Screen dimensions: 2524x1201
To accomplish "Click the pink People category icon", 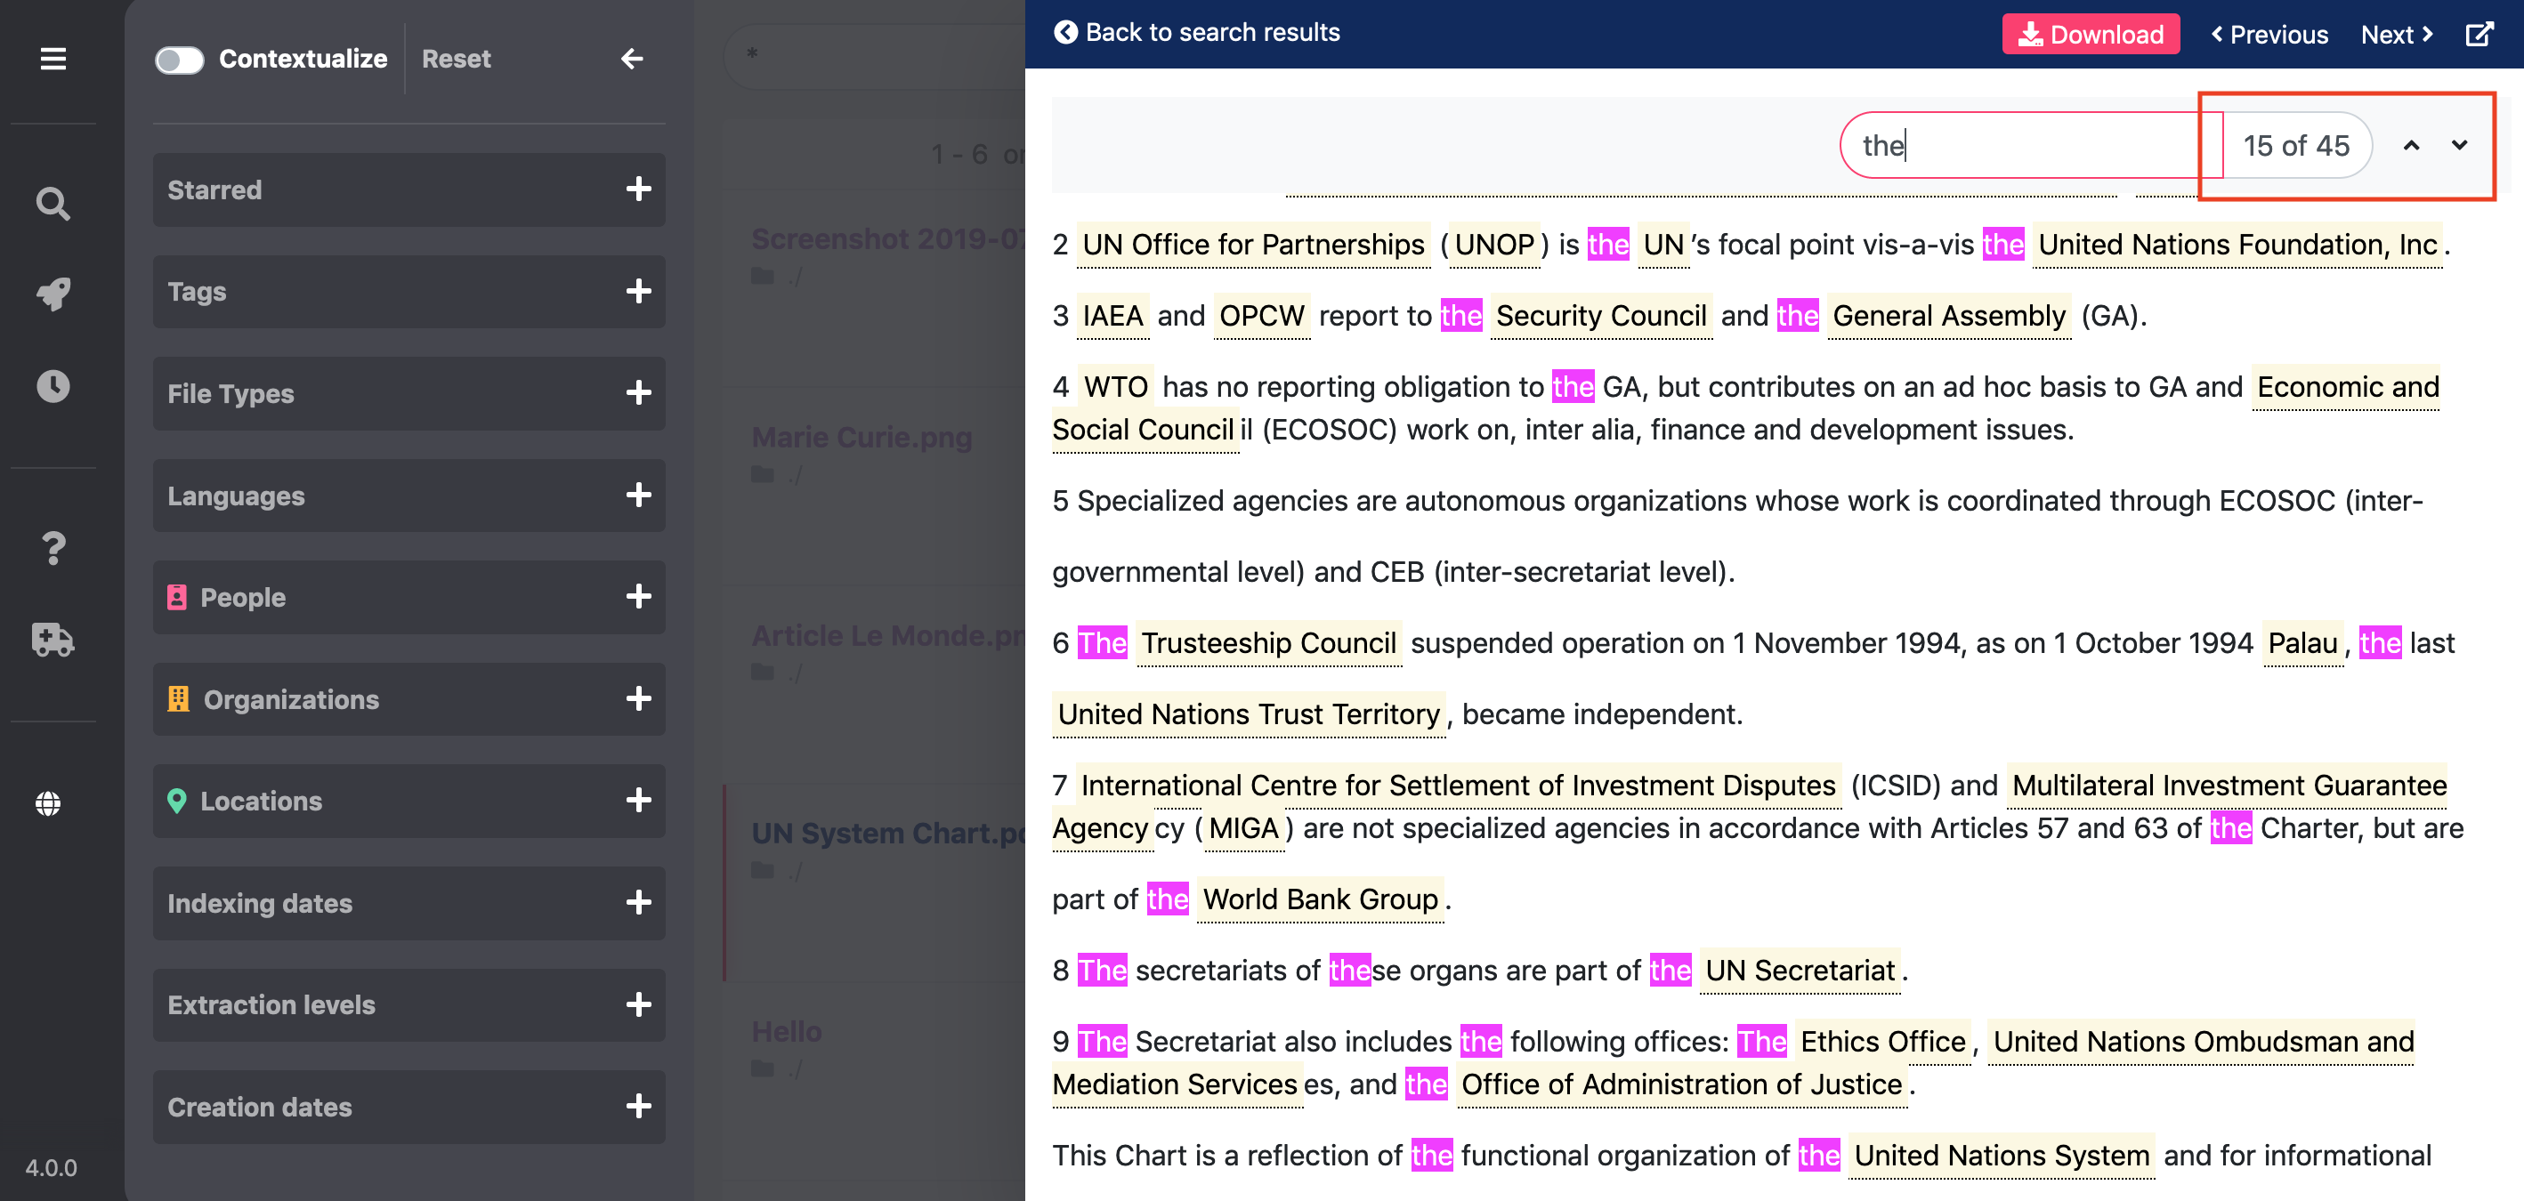I will pos(176,598).
